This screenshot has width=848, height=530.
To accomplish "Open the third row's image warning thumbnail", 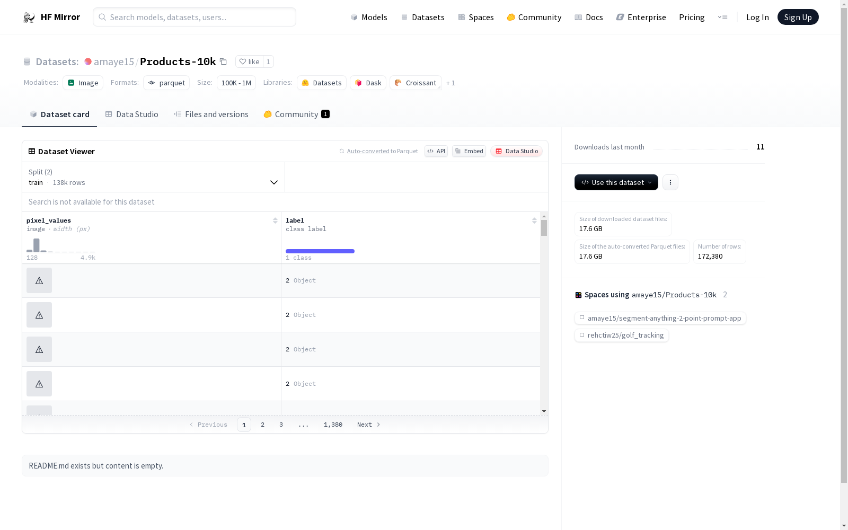I will click(39, 349).
